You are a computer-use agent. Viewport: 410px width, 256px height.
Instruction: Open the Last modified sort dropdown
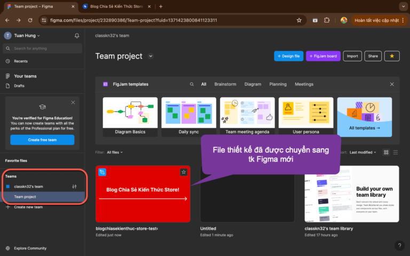coord(363,153)
